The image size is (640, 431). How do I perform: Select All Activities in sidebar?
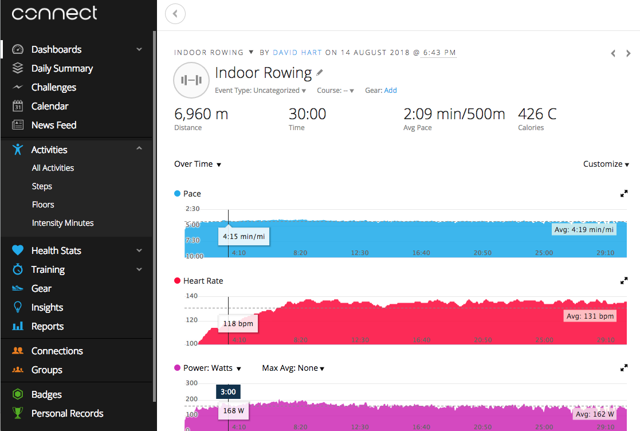[x=53, y=168]
